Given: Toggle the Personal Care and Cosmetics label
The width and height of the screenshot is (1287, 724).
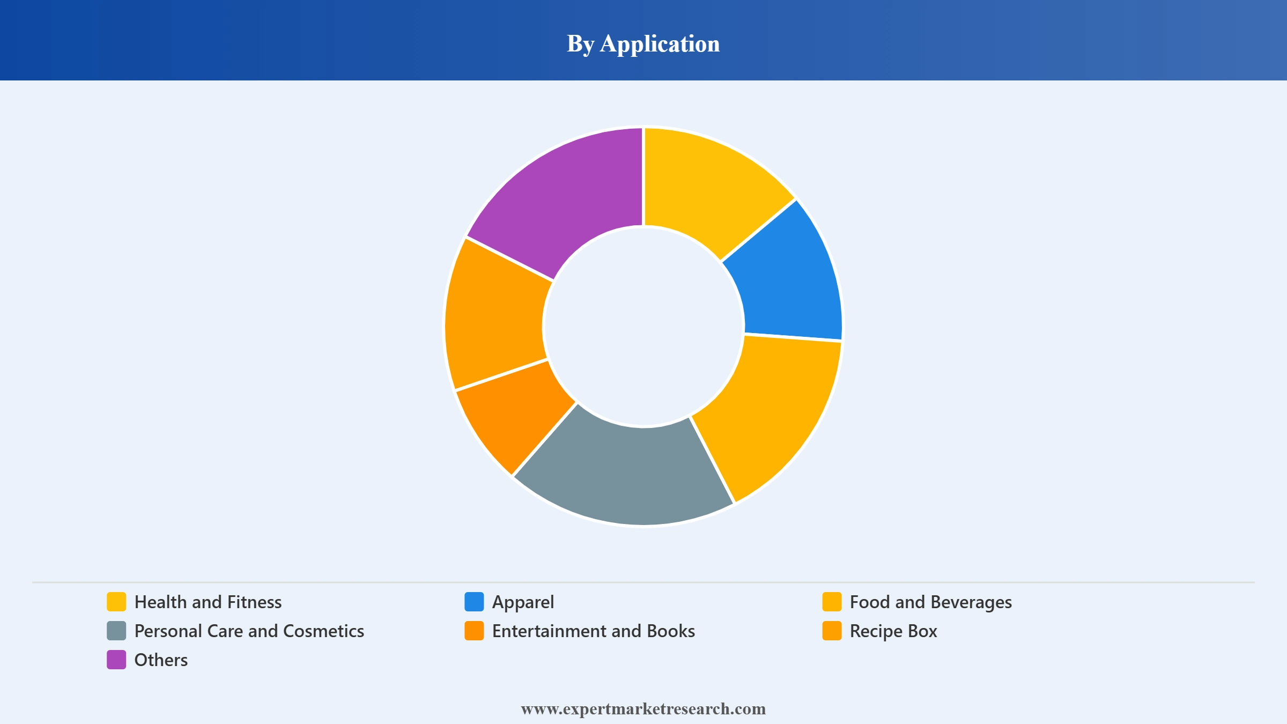Looking at the screenshot, I should [249, 631].
